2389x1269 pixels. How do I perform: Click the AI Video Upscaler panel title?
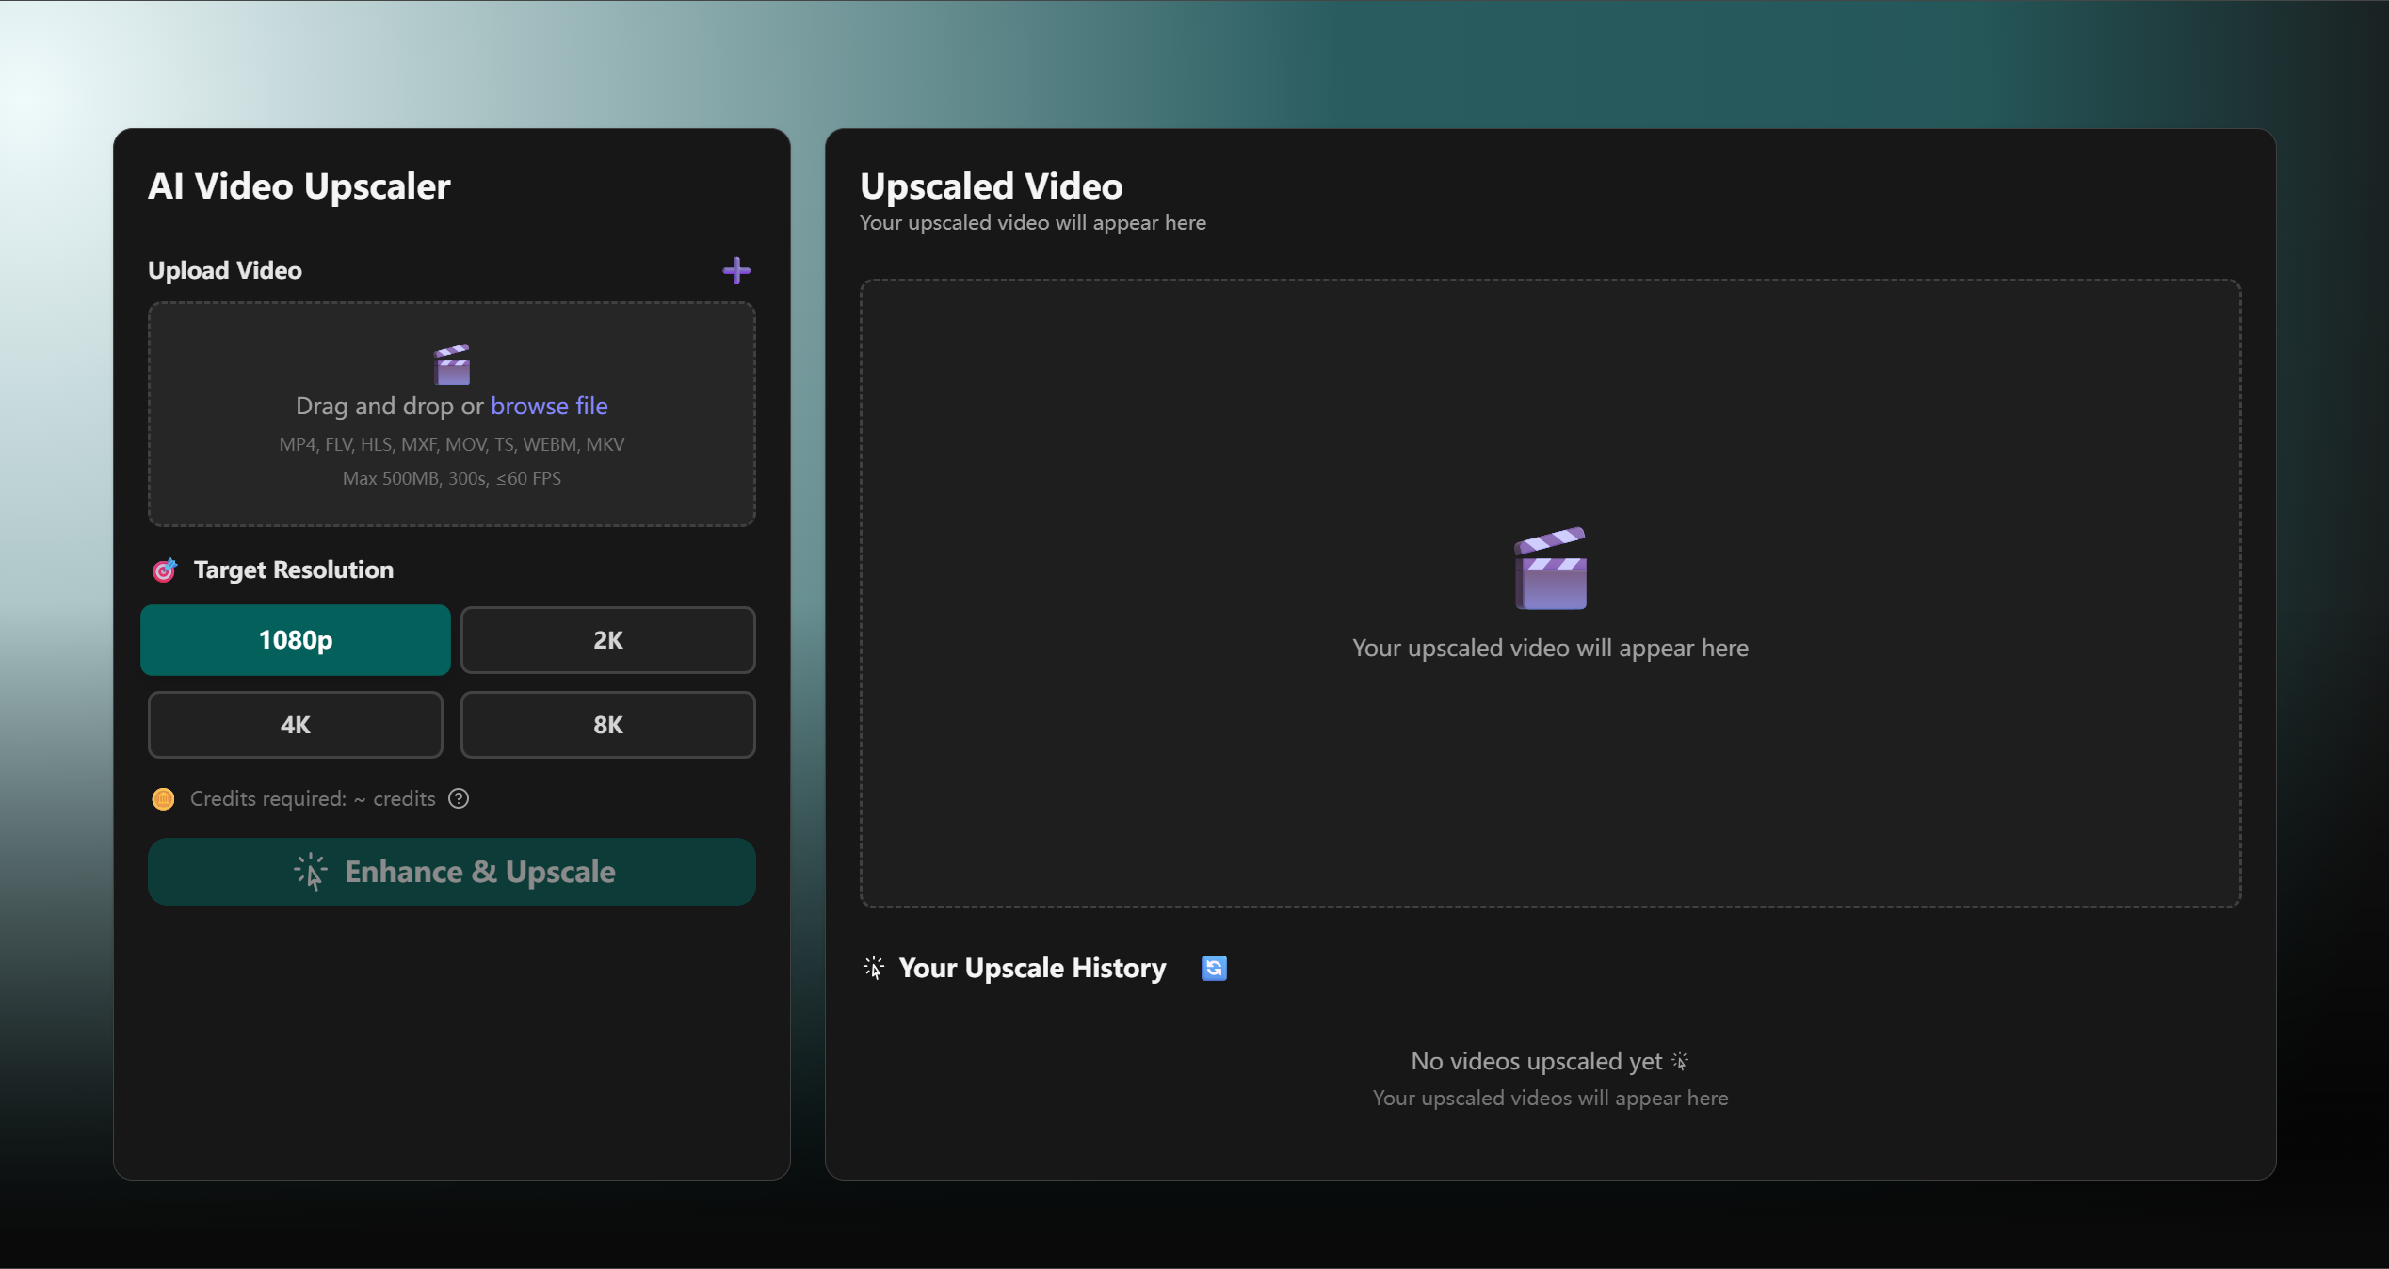pyautogui.click(x=299, y=186)
